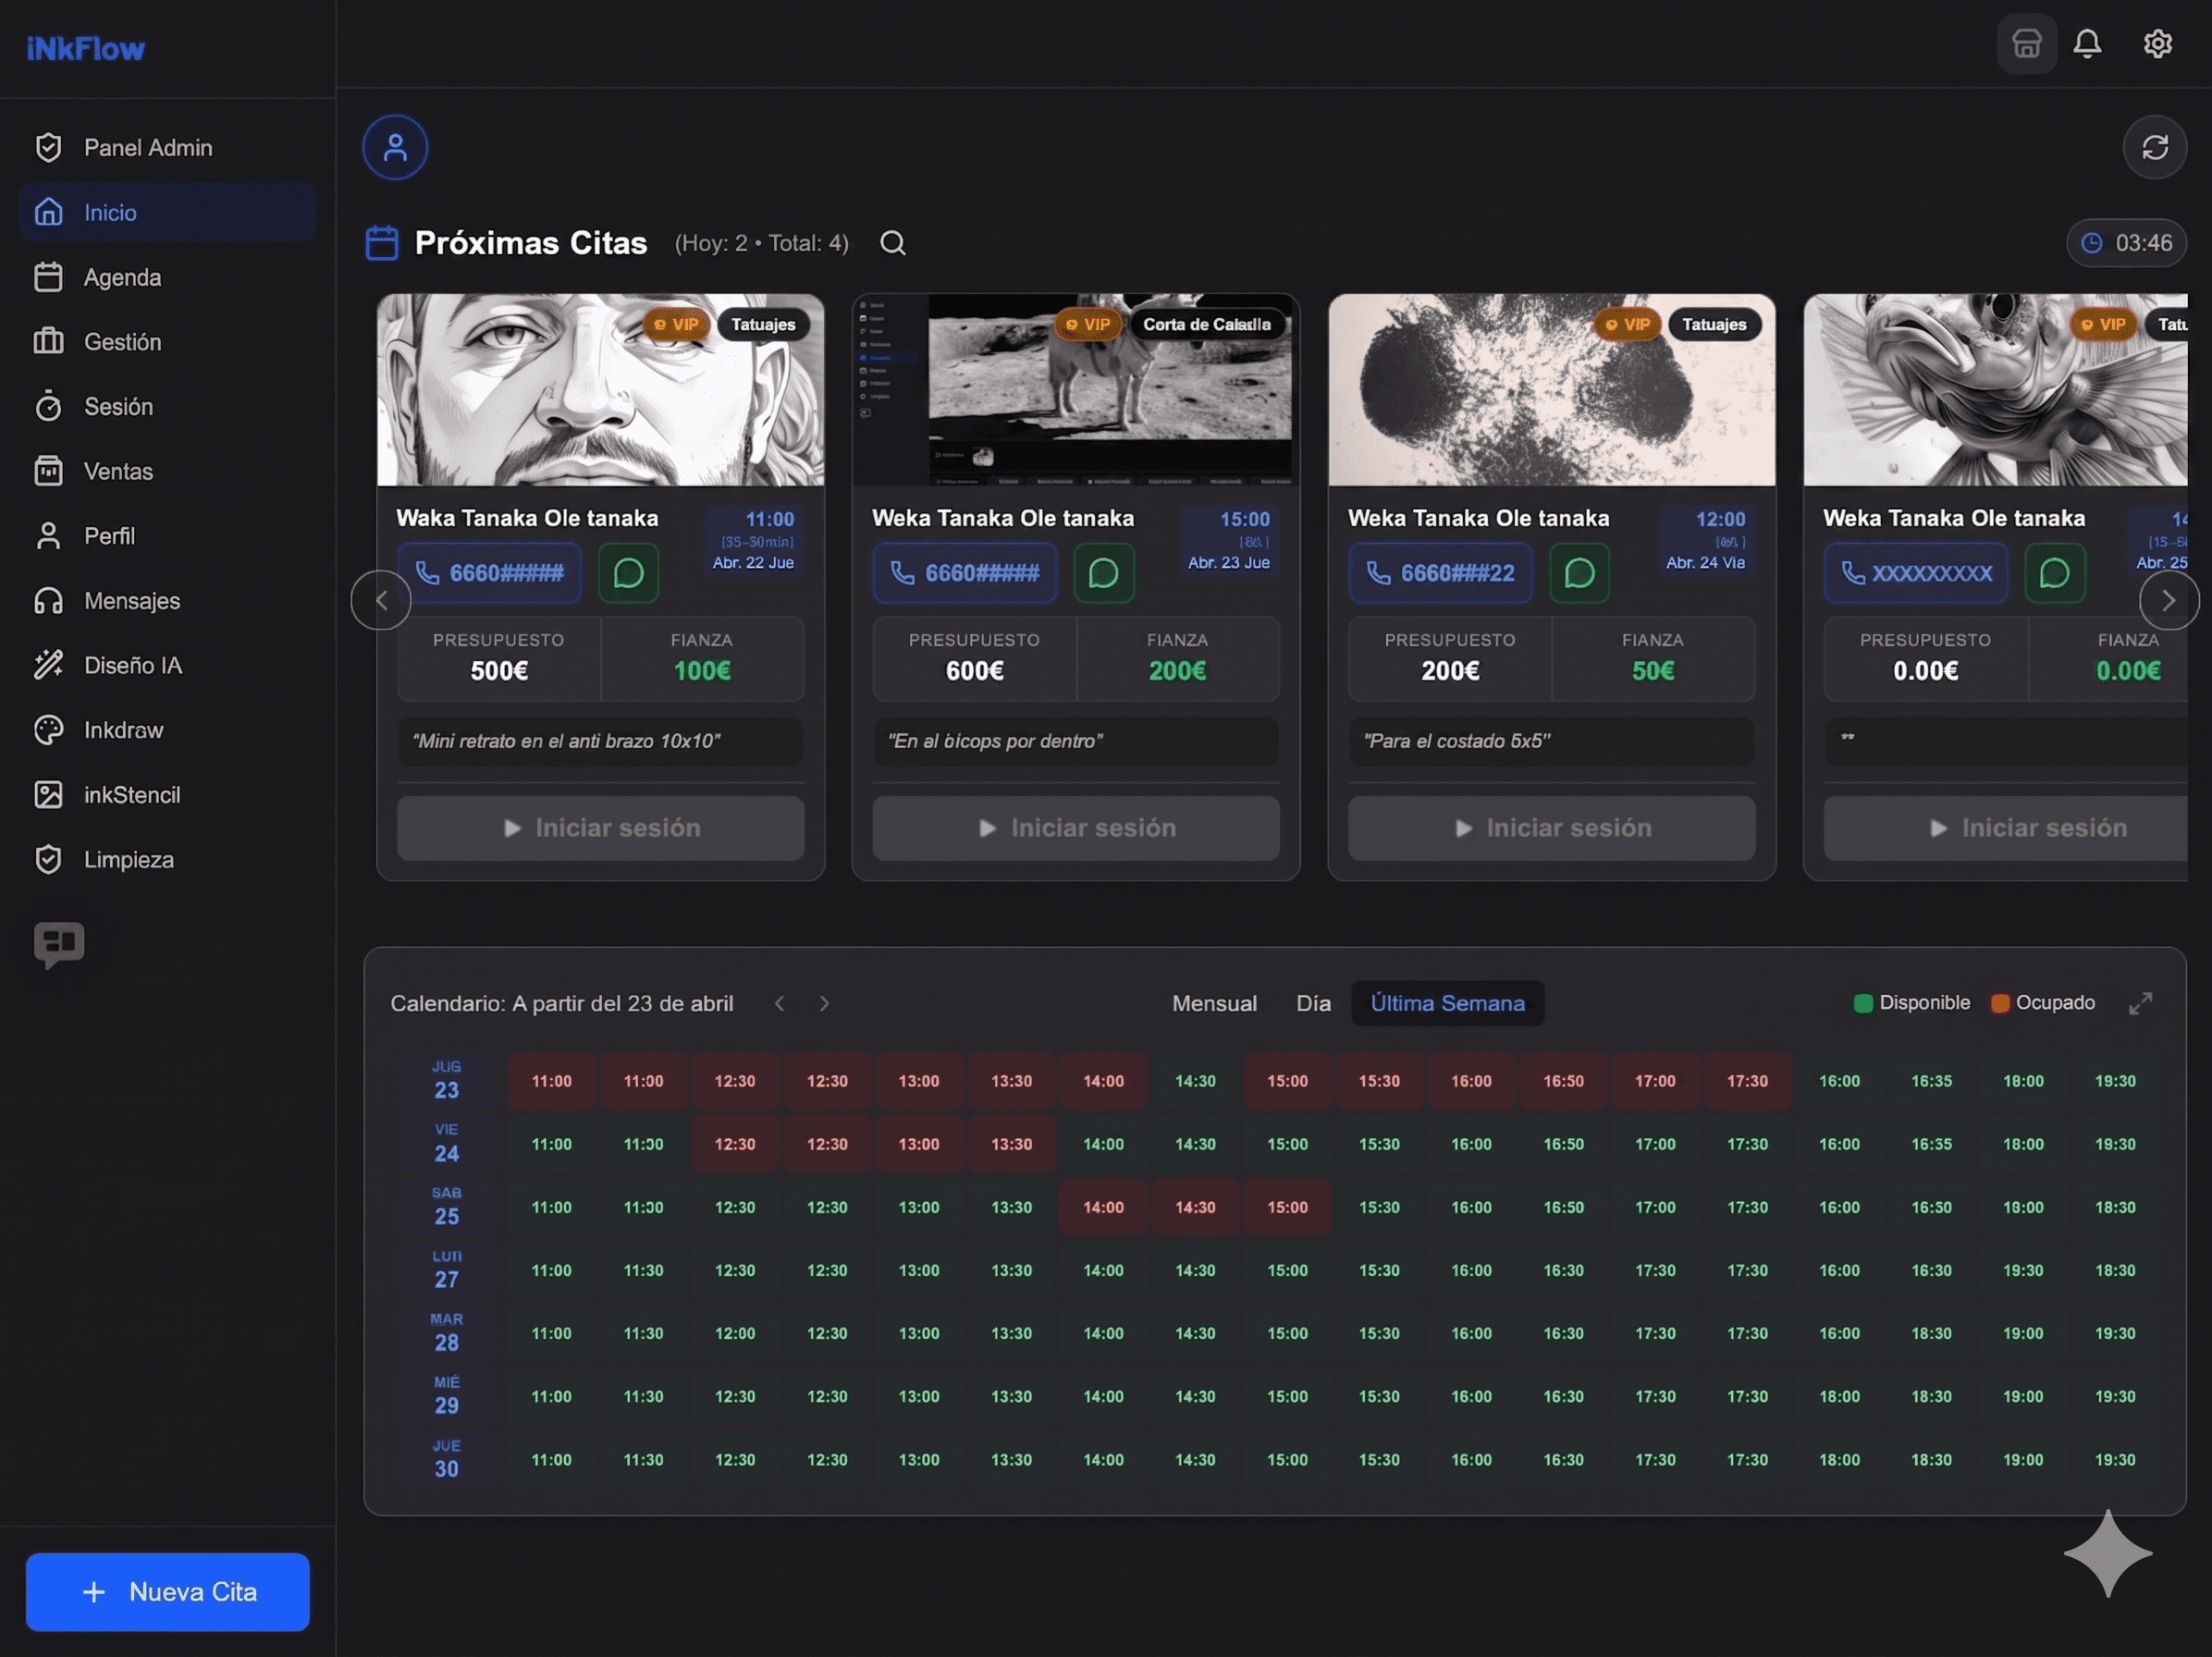Click the user profile avatar circle
The height and width of the screenshot is (1657, 2212).
pos(395,148)
